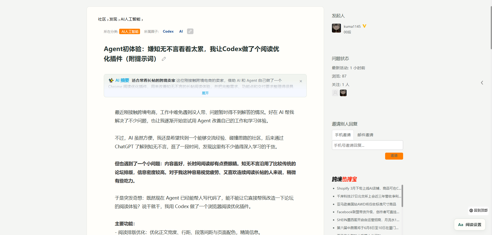Open AI人工智能 breadcrumb link
Image resolution: width=492 pixels, height=235 pixels.
(131, 19)
